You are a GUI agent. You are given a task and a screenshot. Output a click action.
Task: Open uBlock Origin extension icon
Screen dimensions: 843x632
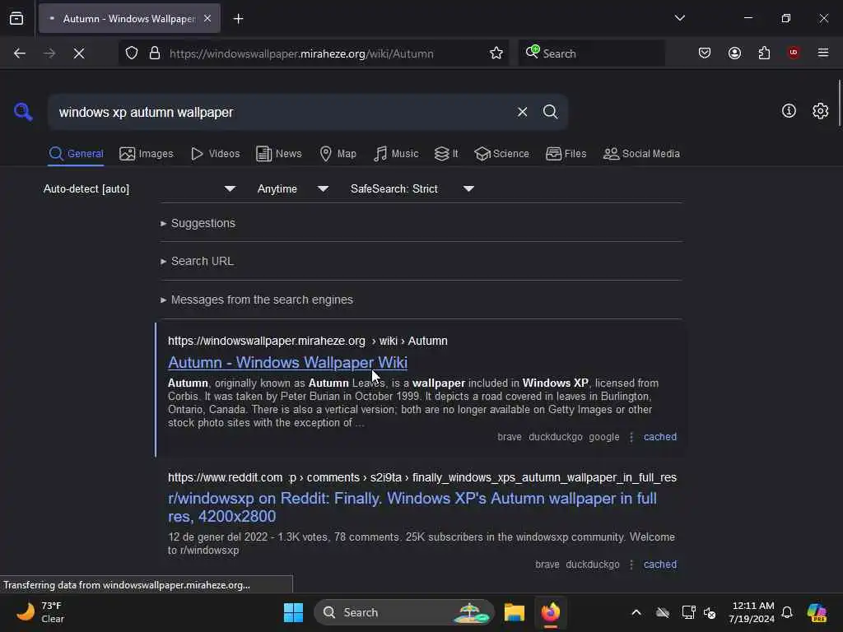[794, 53]
